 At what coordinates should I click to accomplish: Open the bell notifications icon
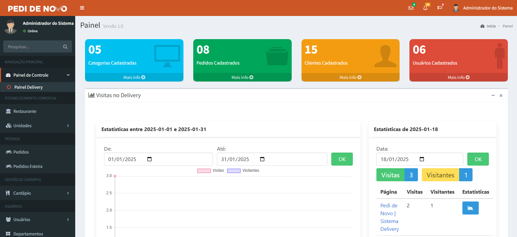(425, 8)
